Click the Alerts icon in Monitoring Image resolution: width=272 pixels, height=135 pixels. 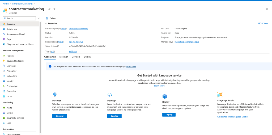click(4, 108)
